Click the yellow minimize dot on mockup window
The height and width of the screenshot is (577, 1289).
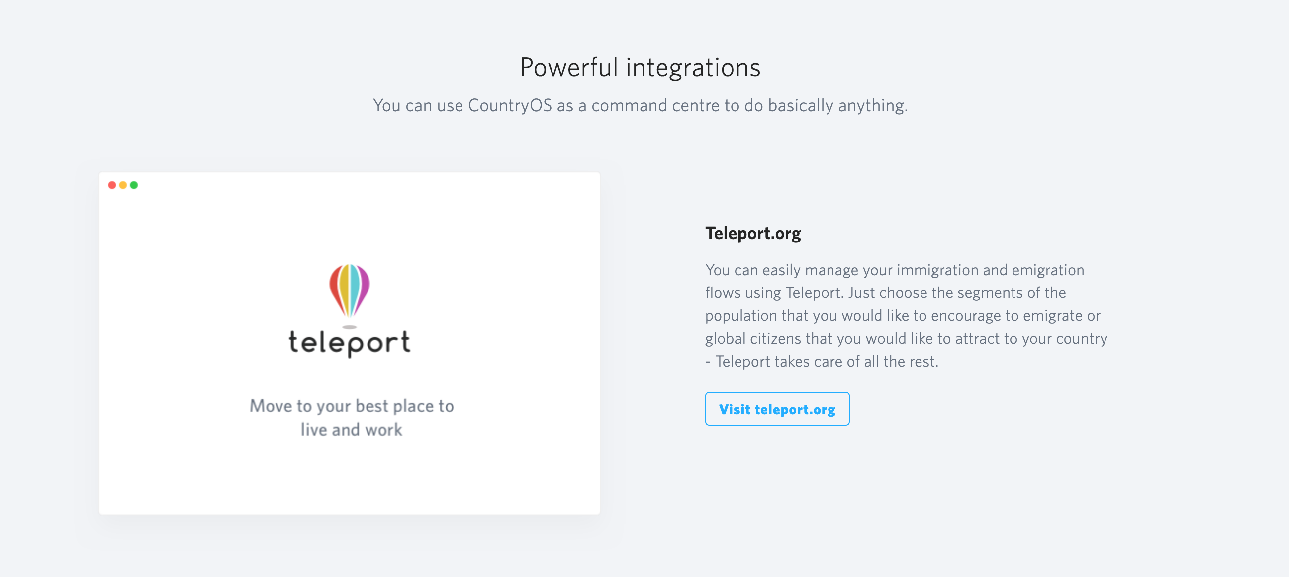[x=123, y=185]
